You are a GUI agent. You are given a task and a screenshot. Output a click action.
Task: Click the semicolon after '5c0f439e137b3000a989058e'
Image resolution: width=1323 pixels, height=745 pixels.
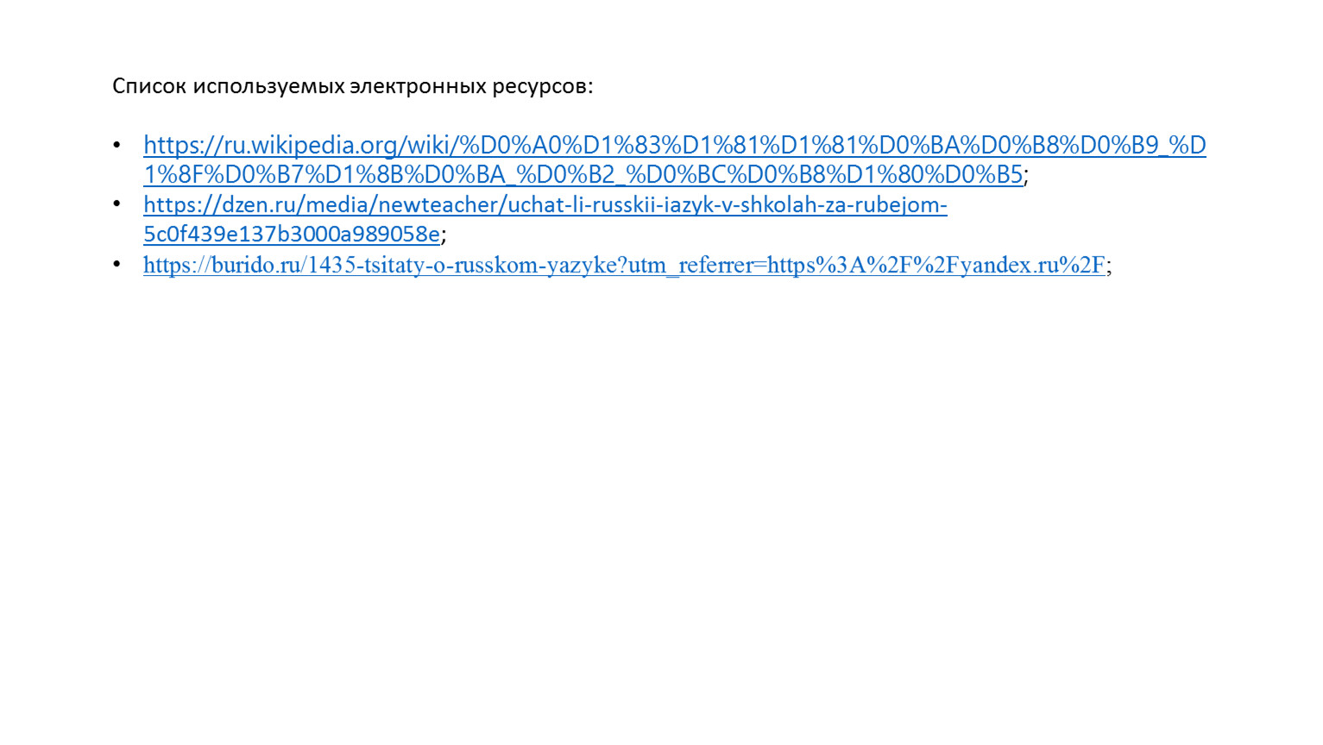(444, 235)
